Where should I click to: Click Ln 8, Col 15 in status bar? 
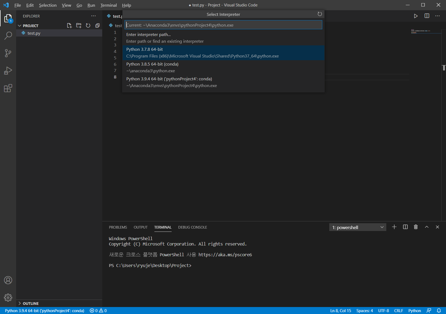click(x=341, y=311)
